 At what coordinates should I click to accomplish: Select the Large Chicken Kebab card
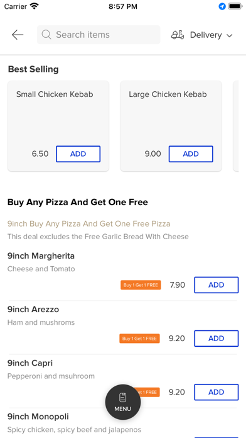pyautogui.click(x=171, y=126)
